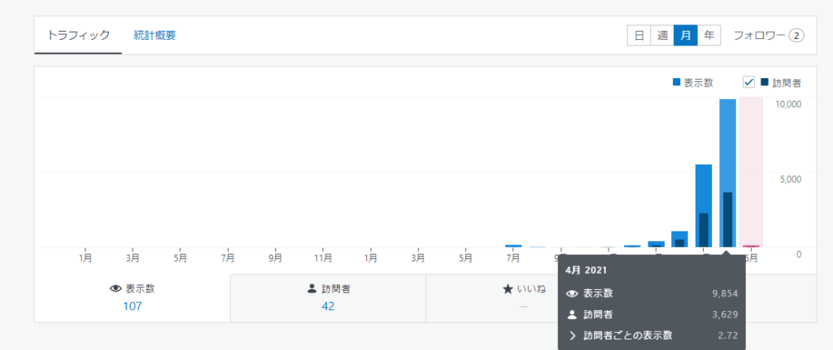Viewport: 833px width, 350px height.
Task: Toggle the 訪問者 checkbox in chart legend
Action: [749, 82]
